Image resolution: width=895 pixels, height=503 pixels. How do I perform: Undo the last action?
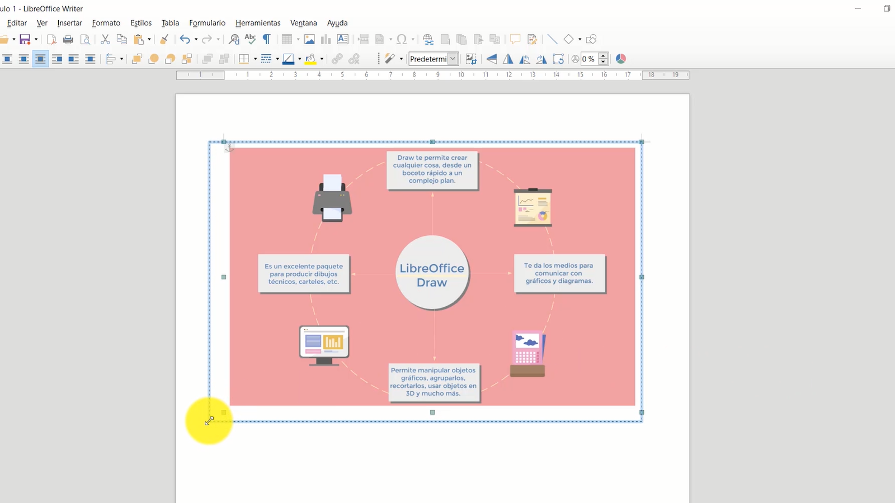pyautogui.click(x=185, y=39)
